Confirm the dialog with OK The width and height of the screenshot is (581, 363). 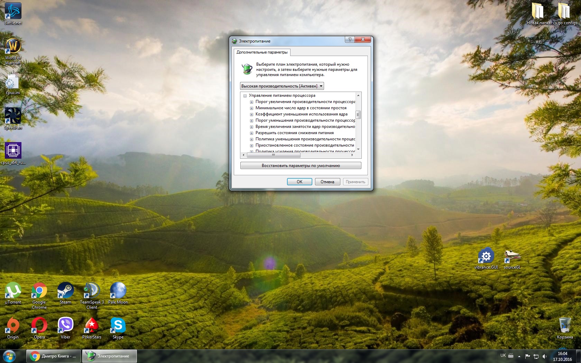click(x=299, y=182)
